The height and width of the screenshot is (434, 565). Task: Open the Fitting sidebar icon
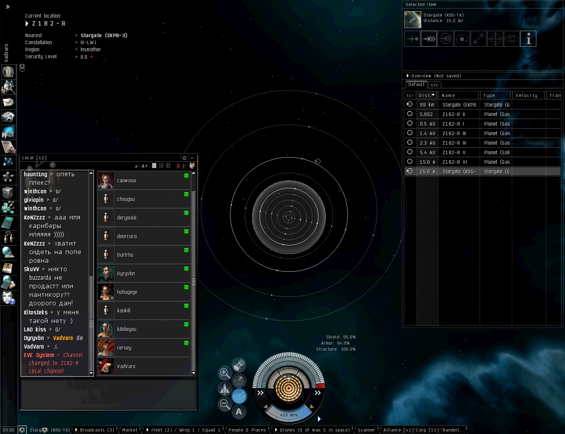(8, 117)
